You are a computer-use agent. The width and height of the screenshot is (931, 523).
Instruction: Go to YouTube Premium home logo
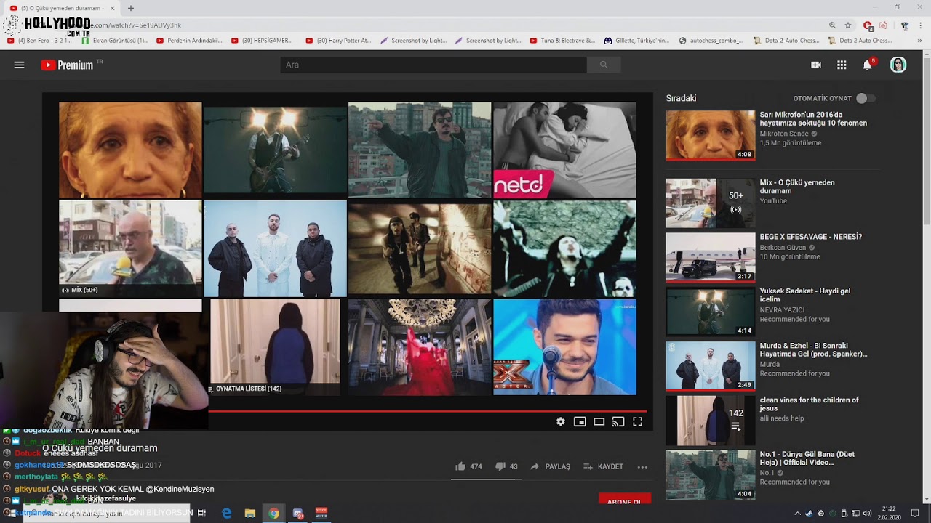tap(67, 65)
